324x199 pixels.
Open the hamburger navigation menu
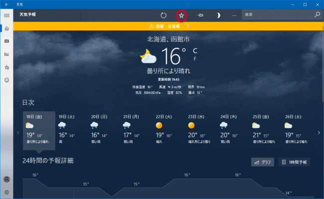point(6,15)
